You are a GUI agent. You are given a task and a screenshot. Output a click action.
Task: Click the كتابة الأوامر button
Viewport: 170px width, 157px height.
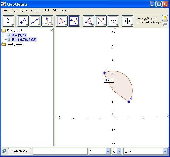pyautogui.click(x=19, y=151)
